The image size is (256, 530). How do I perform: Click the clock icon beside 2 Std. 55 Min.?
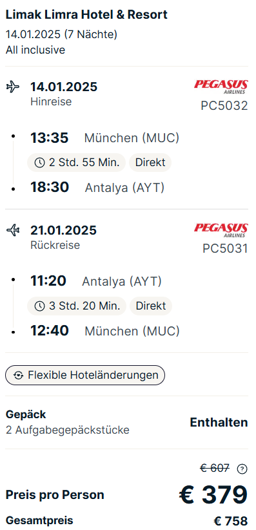[40, 163]
